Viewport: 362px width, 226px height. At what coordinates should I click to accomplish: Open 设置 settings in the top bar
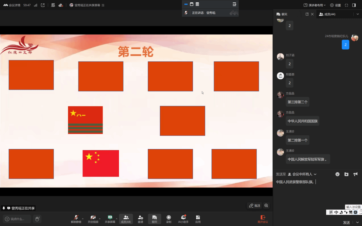click(335, 5)
